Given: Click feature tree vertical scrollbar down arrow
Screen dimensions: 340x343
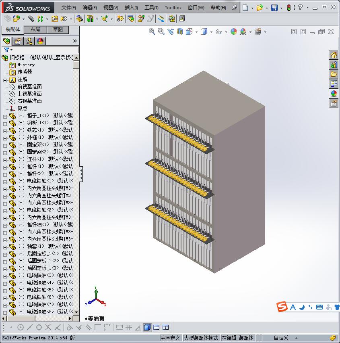Looking at the screenshot, I should (x=76, y=312).
